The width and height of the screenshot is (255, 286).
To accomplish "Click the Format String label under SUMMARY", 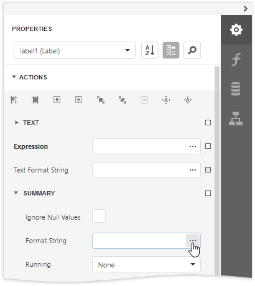I will click(46, 241).
